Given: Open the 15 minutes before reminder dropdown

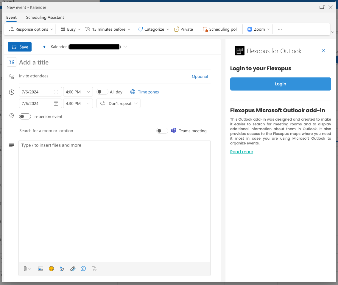Looking at the screenshot, I should [x=108, y=29].
